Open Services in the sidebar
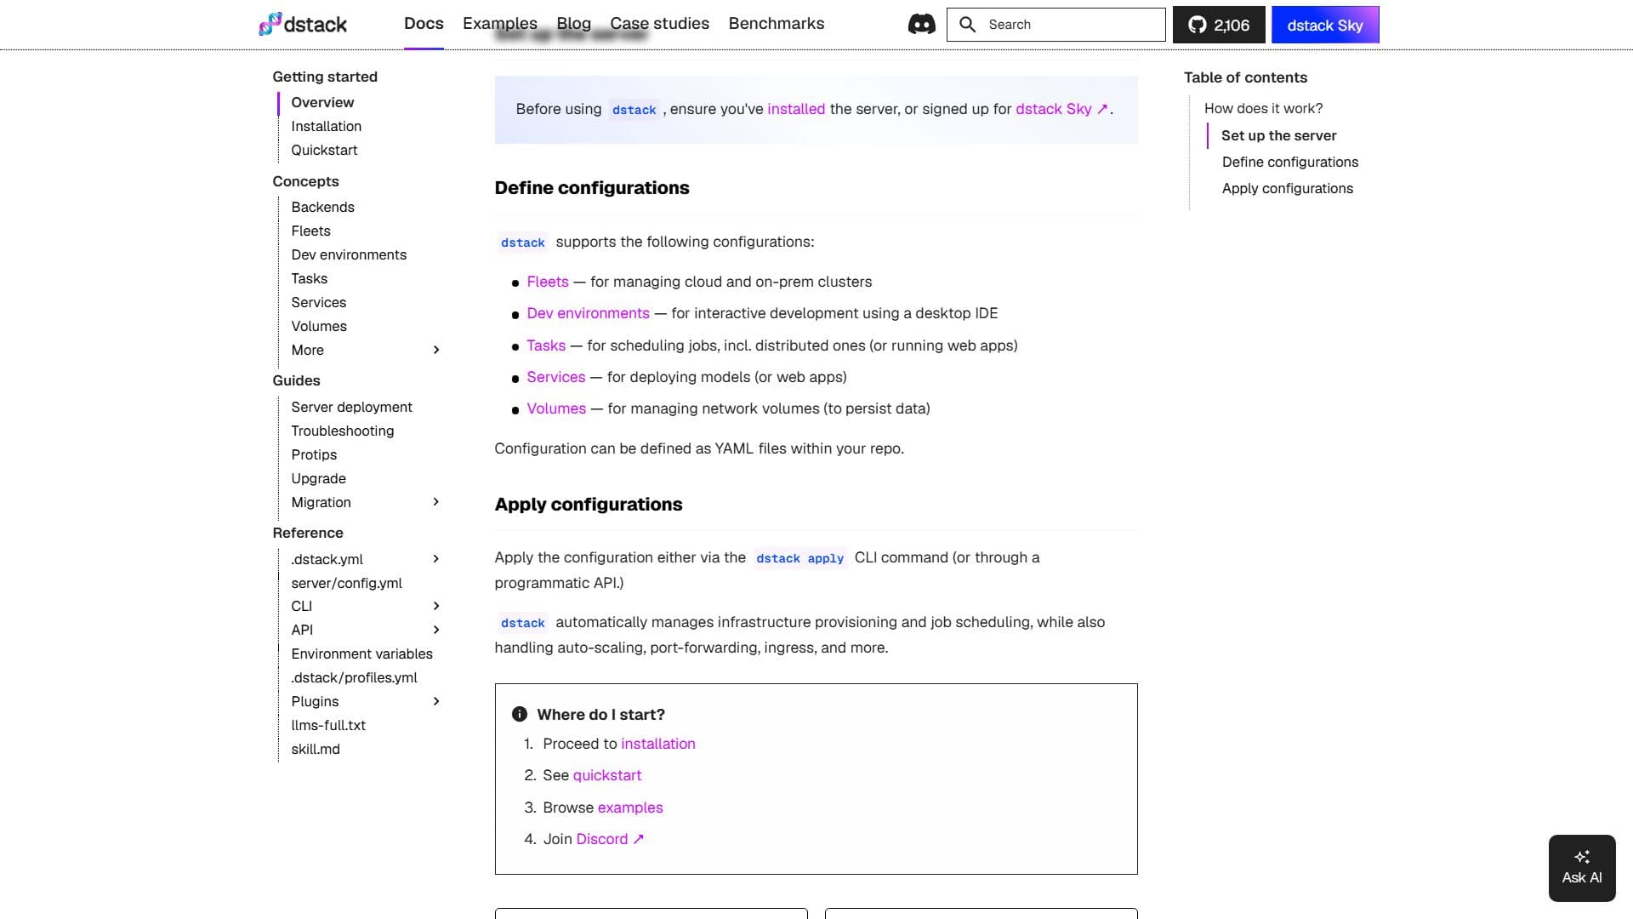 pos(318,302)
